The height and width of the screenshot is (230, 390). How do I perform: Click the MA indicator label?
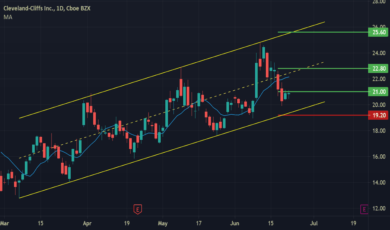click(8, 17)
